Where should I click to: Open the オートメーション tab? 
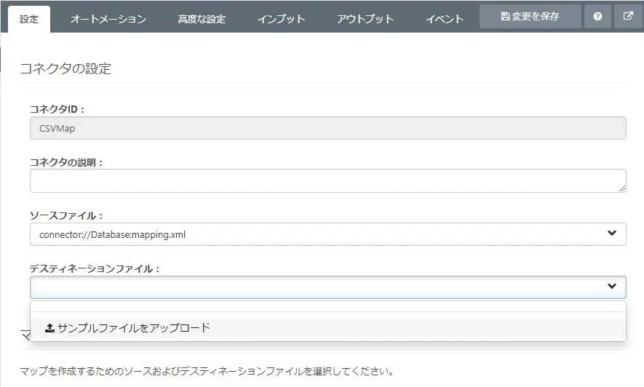[108, 19]
